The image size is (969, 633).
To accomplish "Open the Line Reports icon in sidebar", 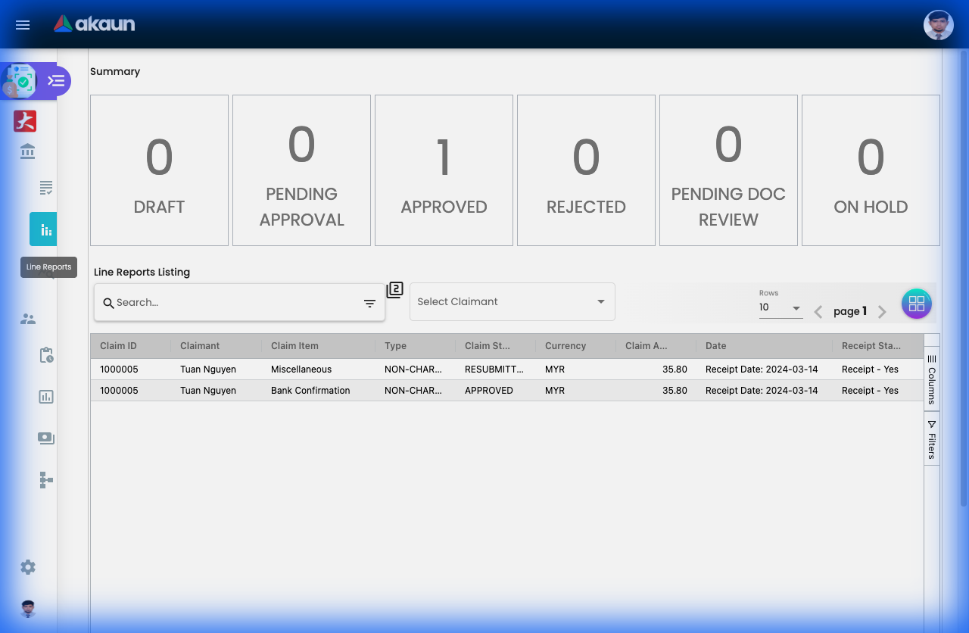I will (43, 229).
